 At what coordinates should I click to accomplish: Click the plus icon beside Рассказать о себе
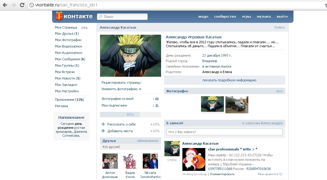pyautogui.click(x=103, y=124)
